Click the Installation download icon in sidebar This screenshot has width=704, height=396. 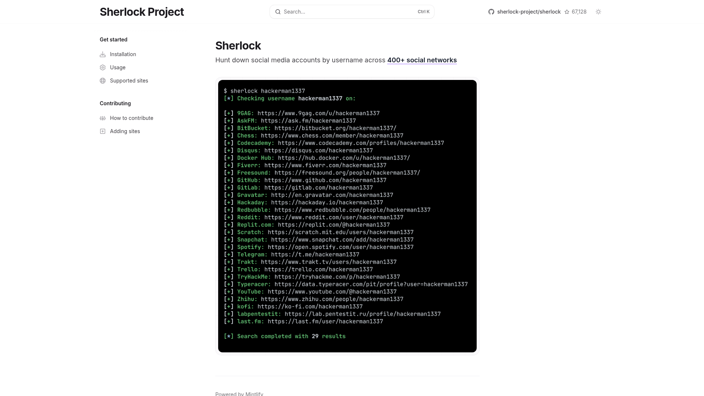pos(103,54)
